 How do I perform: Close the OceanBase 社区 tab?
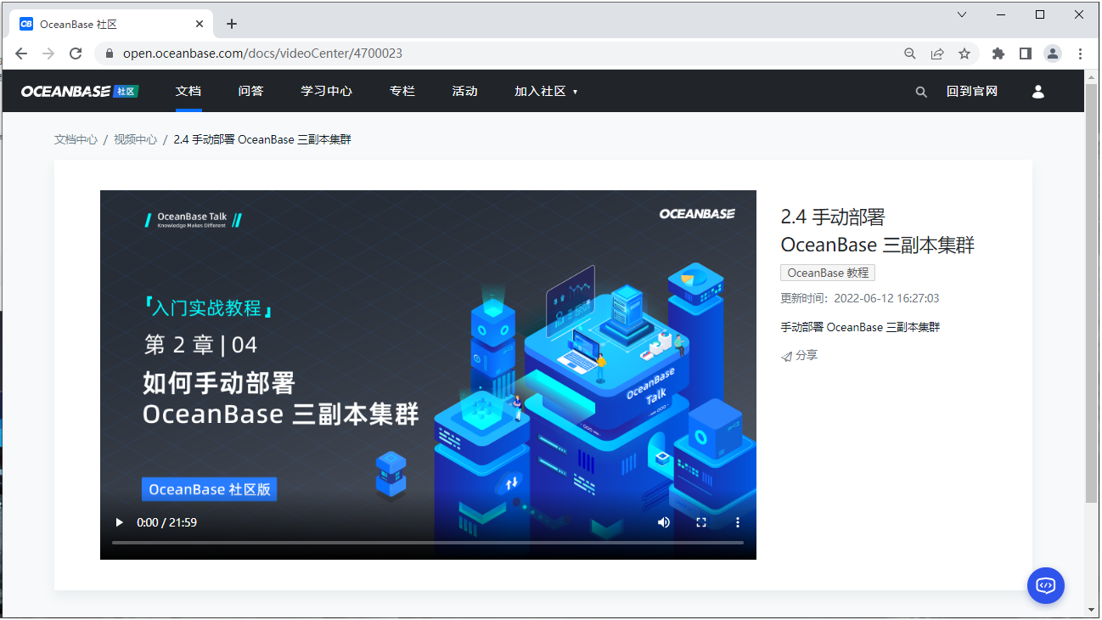point(200,24)
